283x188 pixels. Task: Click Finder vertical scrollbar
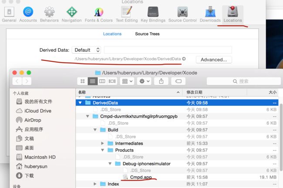pyautogui.click(x=281, y=138)
